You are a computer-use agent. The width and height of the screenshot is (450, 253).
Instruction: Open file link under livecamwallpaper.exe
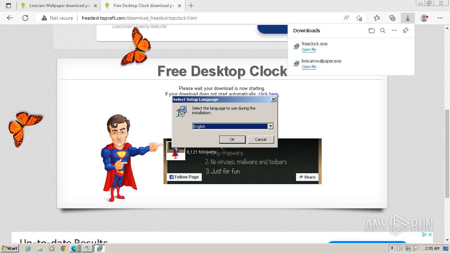tap(309, 67)
